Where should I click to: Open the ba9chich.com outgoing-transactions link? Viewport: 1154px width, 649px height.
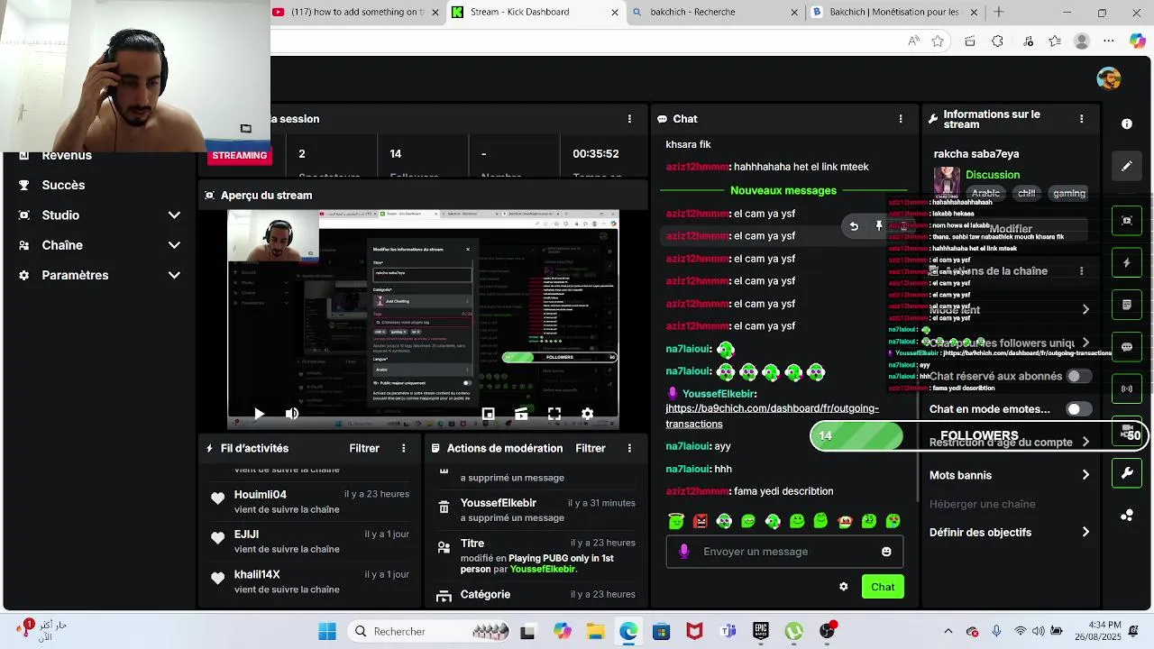pos(772,416)
